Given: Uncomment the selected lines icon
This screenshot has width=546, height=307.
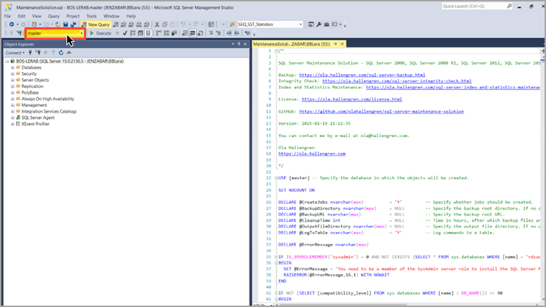Looking at the screenshot, I should (218, 33).
